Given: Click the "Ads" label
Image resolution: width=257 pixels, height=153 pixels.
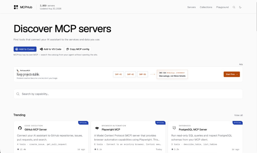Looking at the screenshot, I should click(x=241, y=64).
